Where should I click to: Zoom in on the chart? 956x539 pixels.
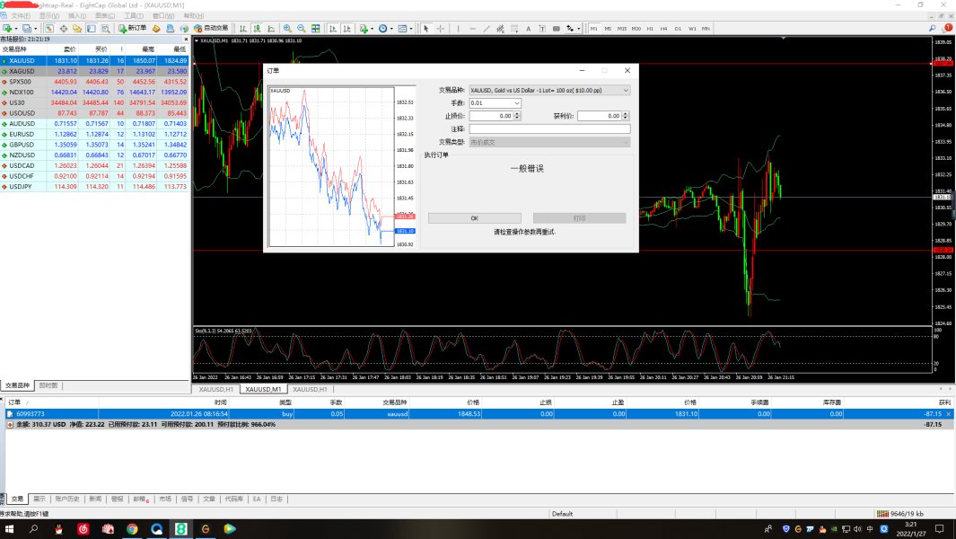pos(287,28)
